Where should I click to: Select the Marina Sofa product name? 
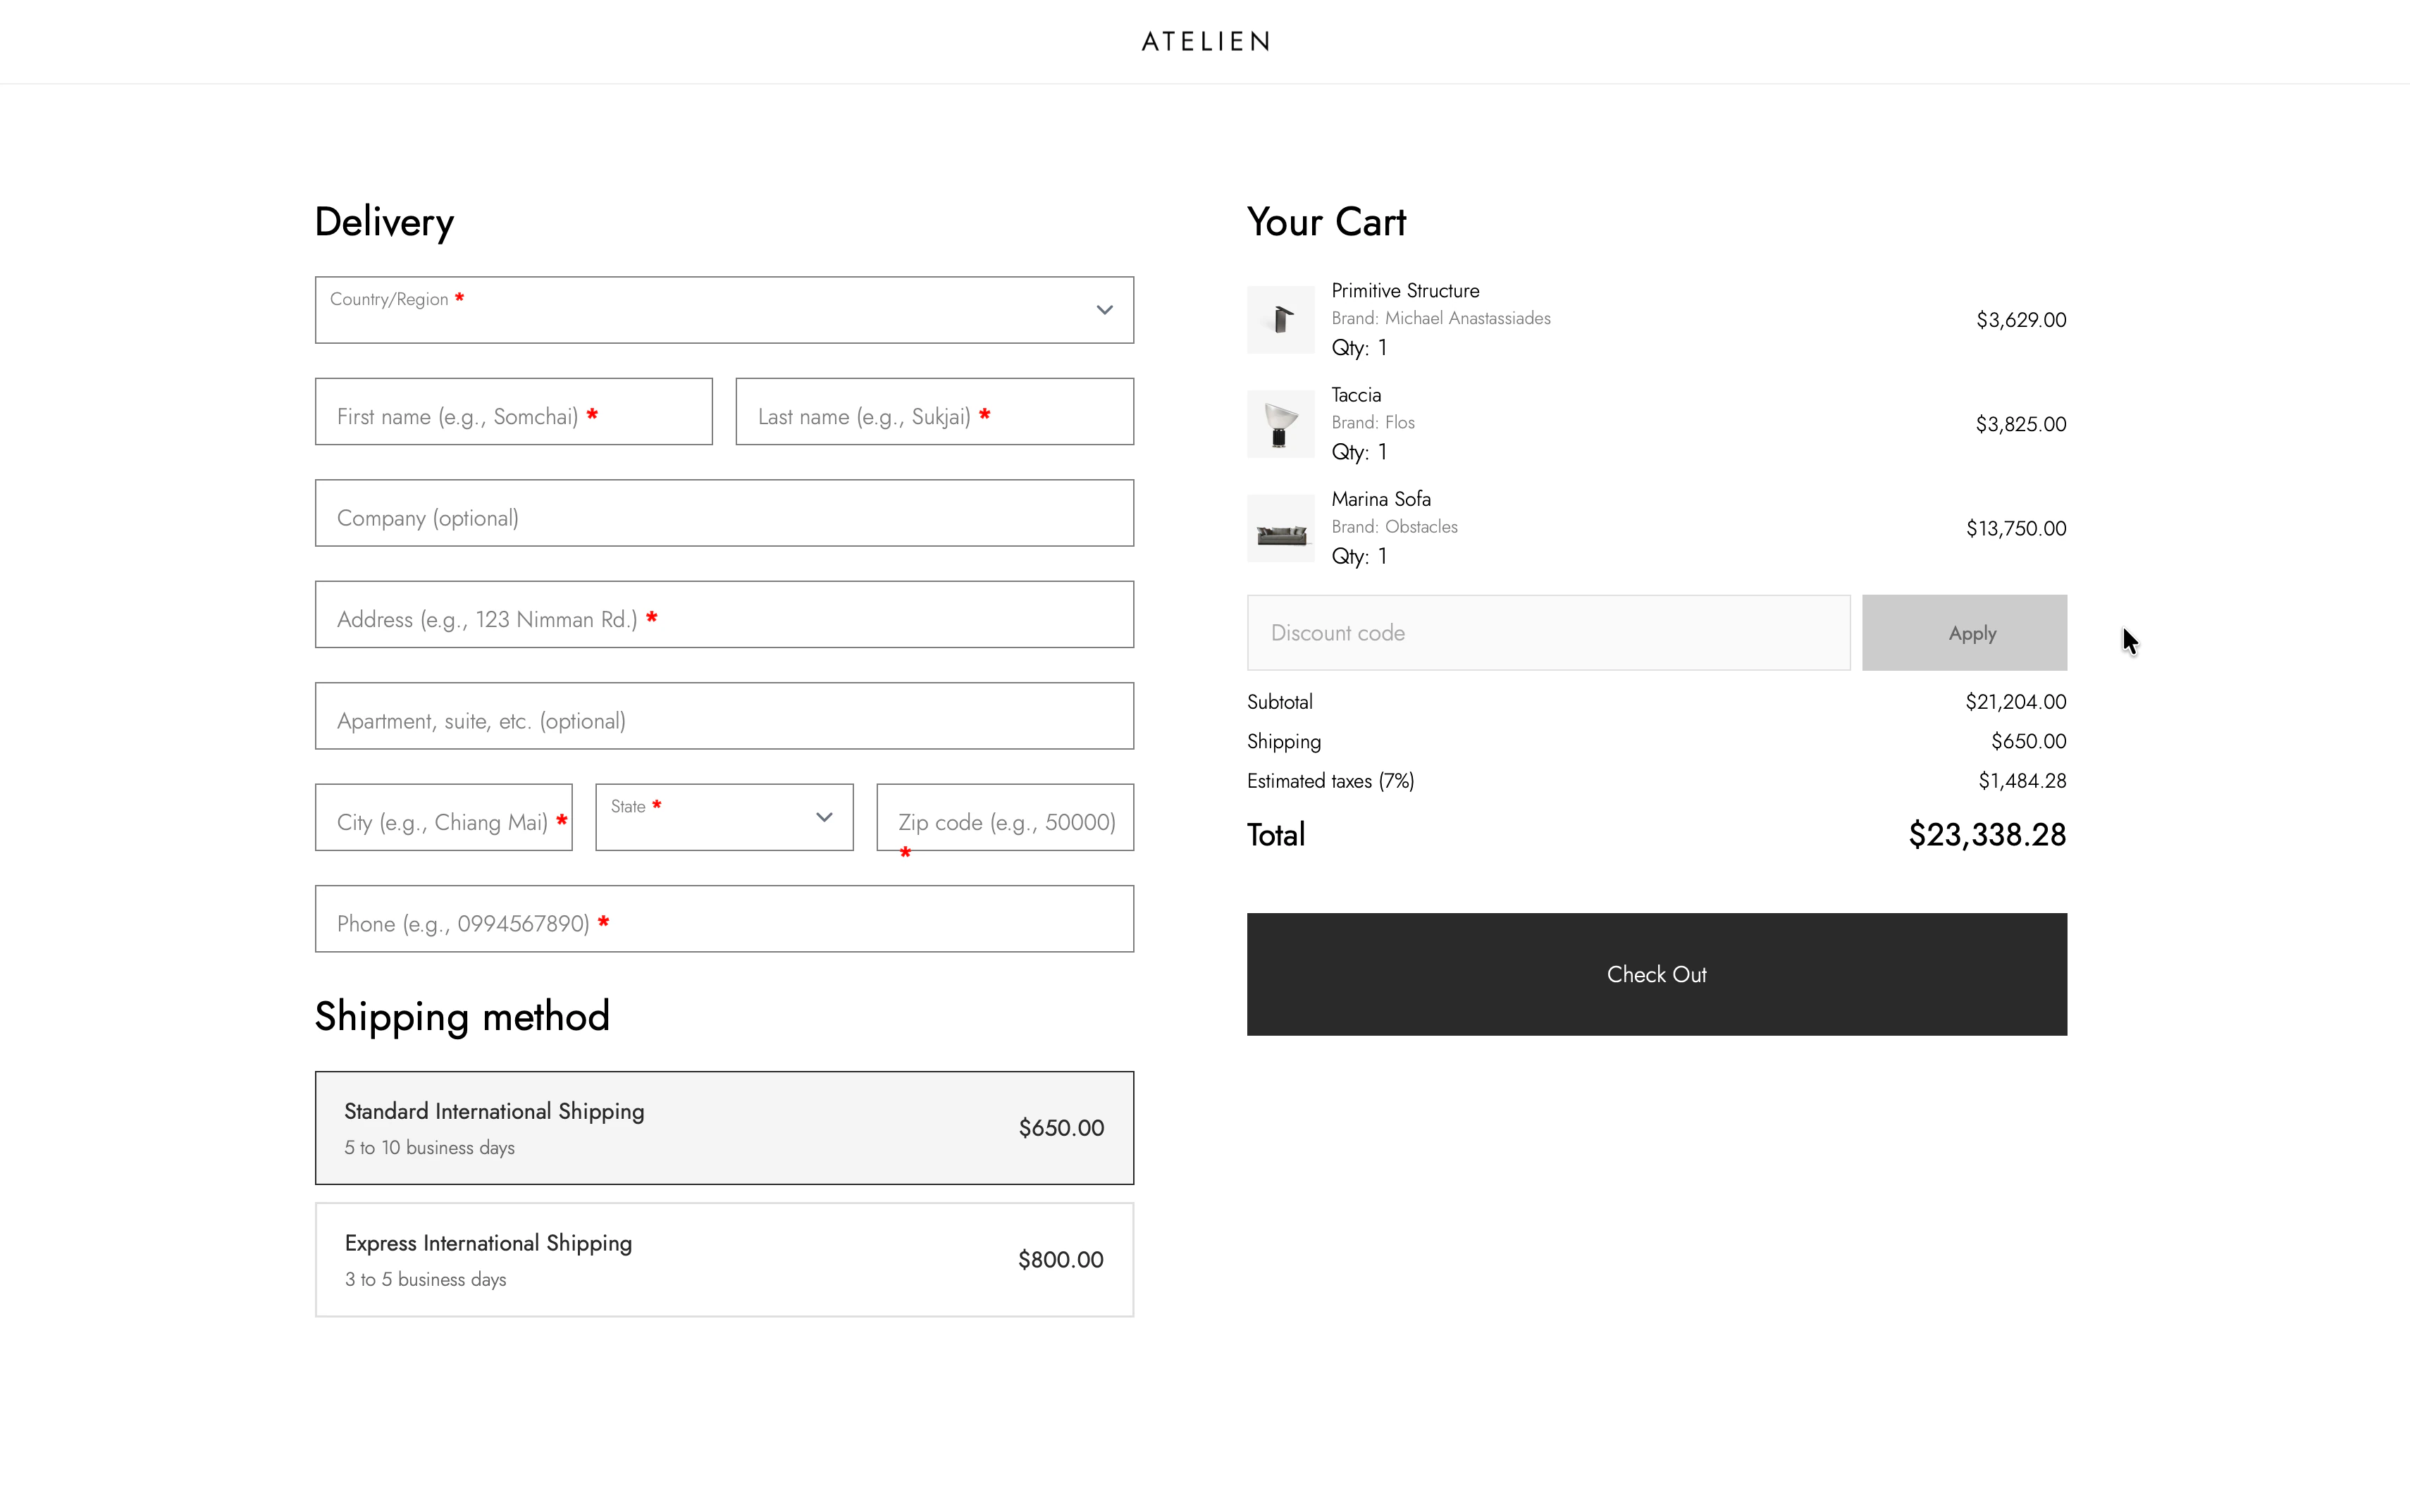[x=1381, y=499]
